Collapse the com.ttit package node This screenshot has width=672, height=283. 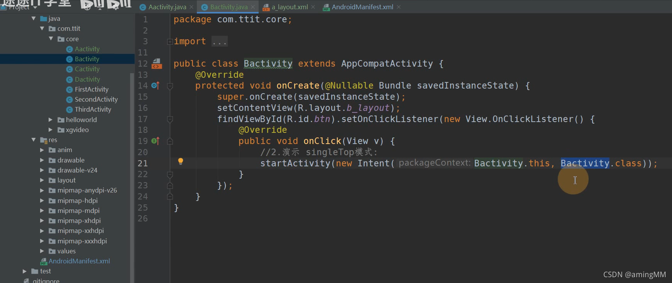[42, 28]
